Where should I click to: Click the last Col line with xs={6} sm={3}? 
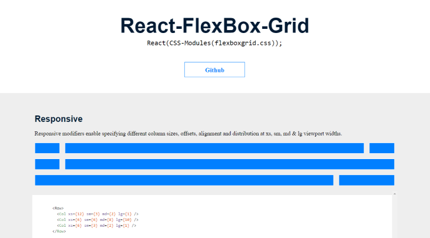click(x=97, y=226)
